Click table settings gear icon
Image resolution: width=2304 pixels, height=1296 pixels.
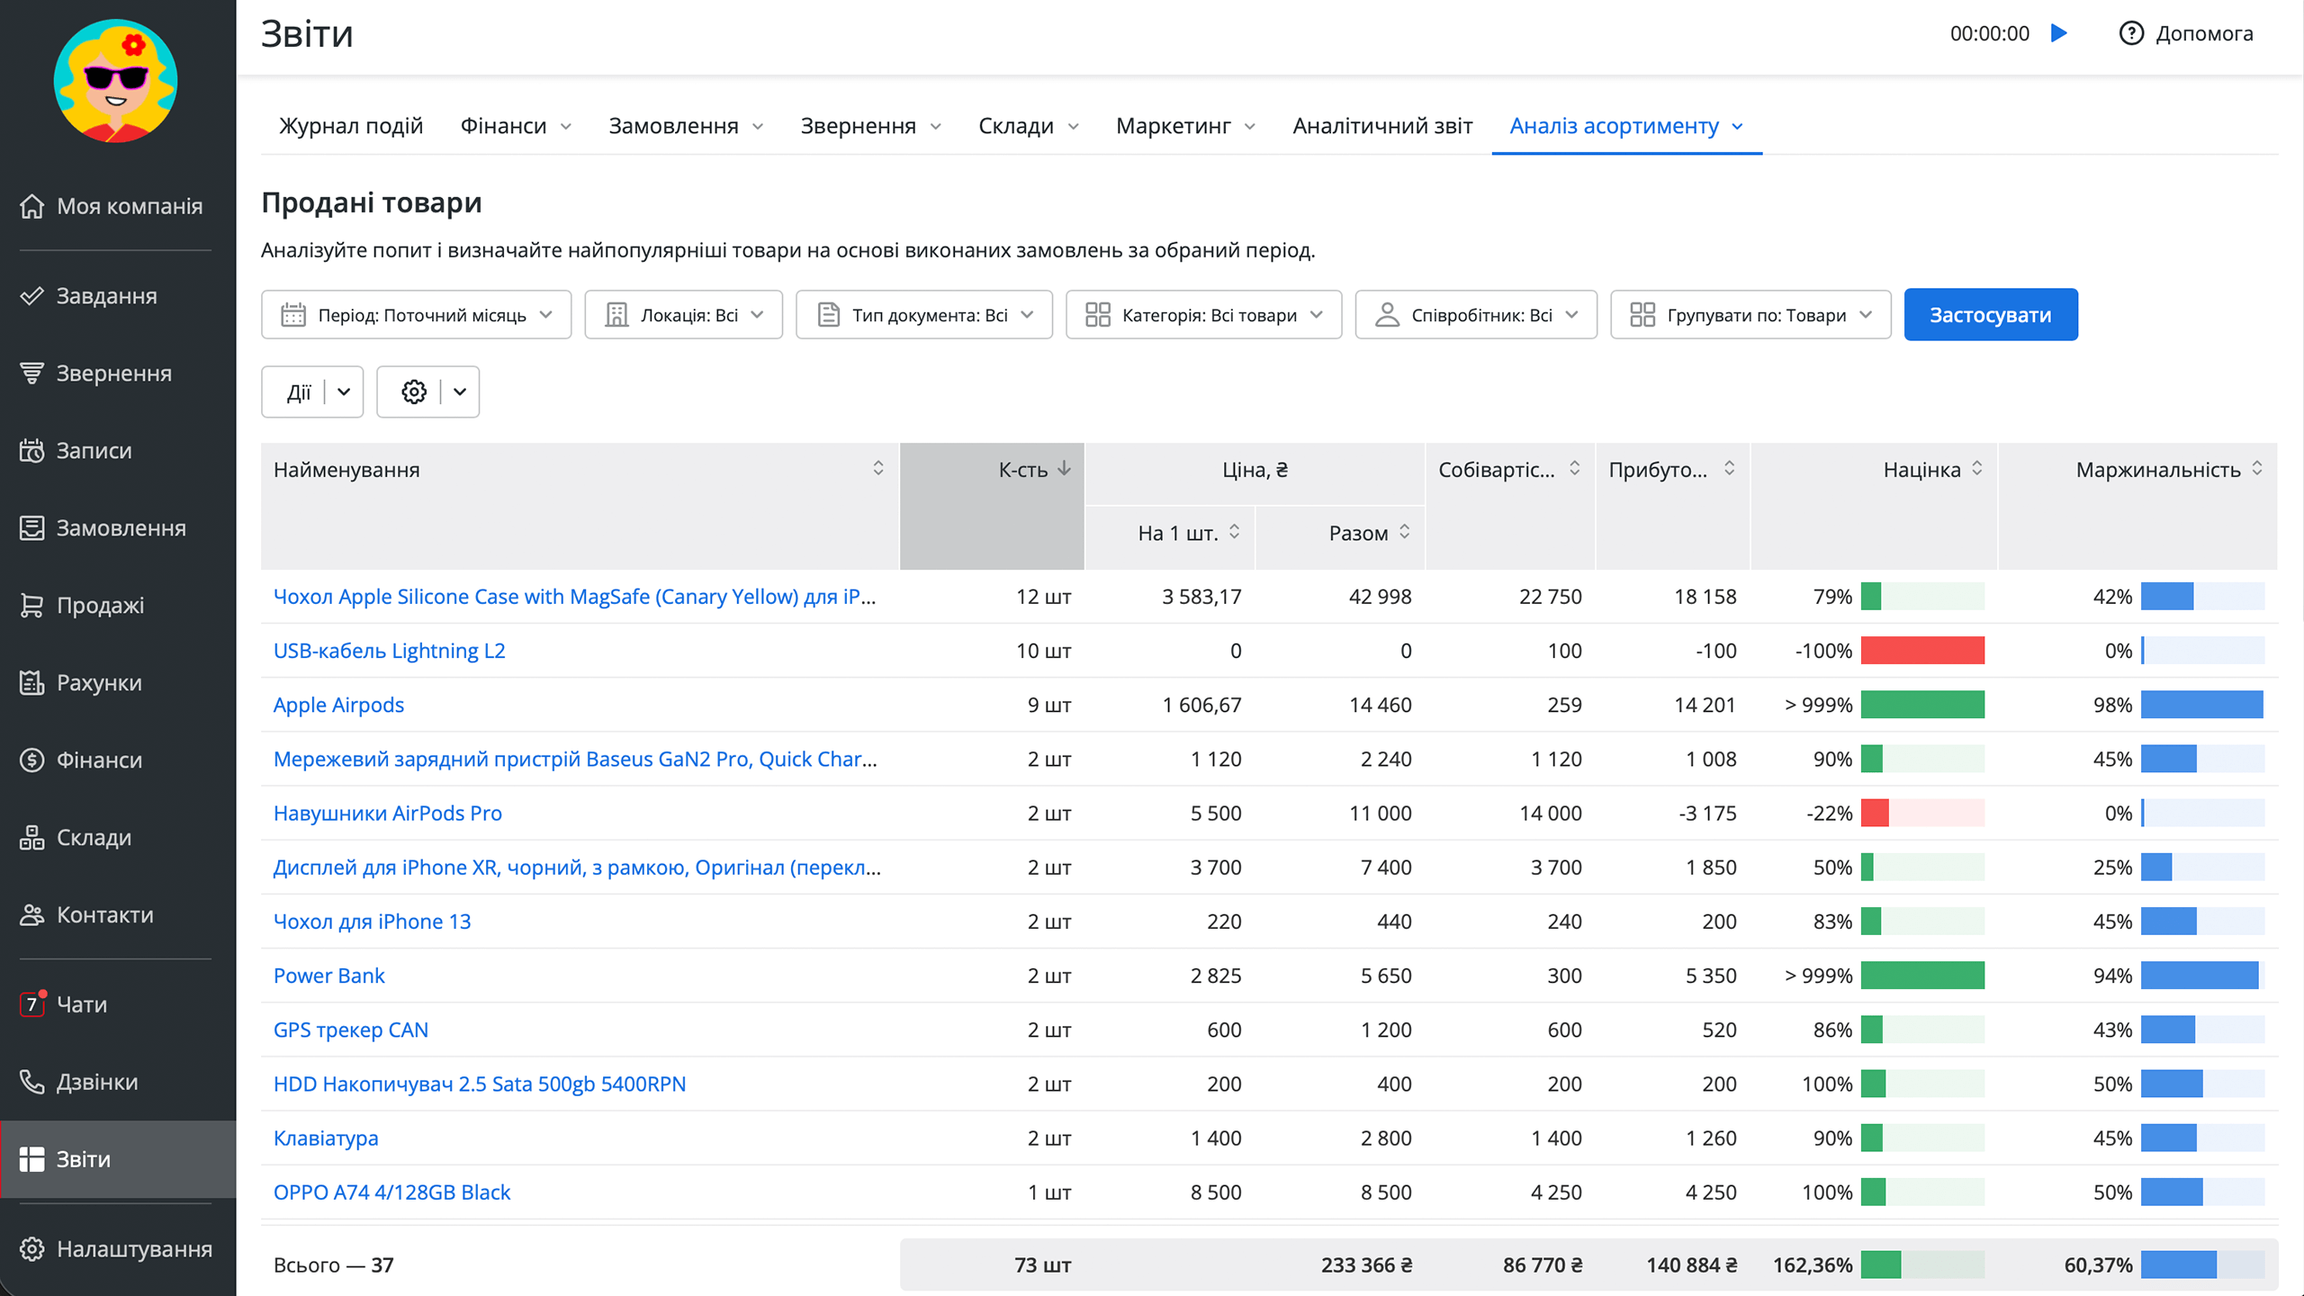[x=414, y=391]
